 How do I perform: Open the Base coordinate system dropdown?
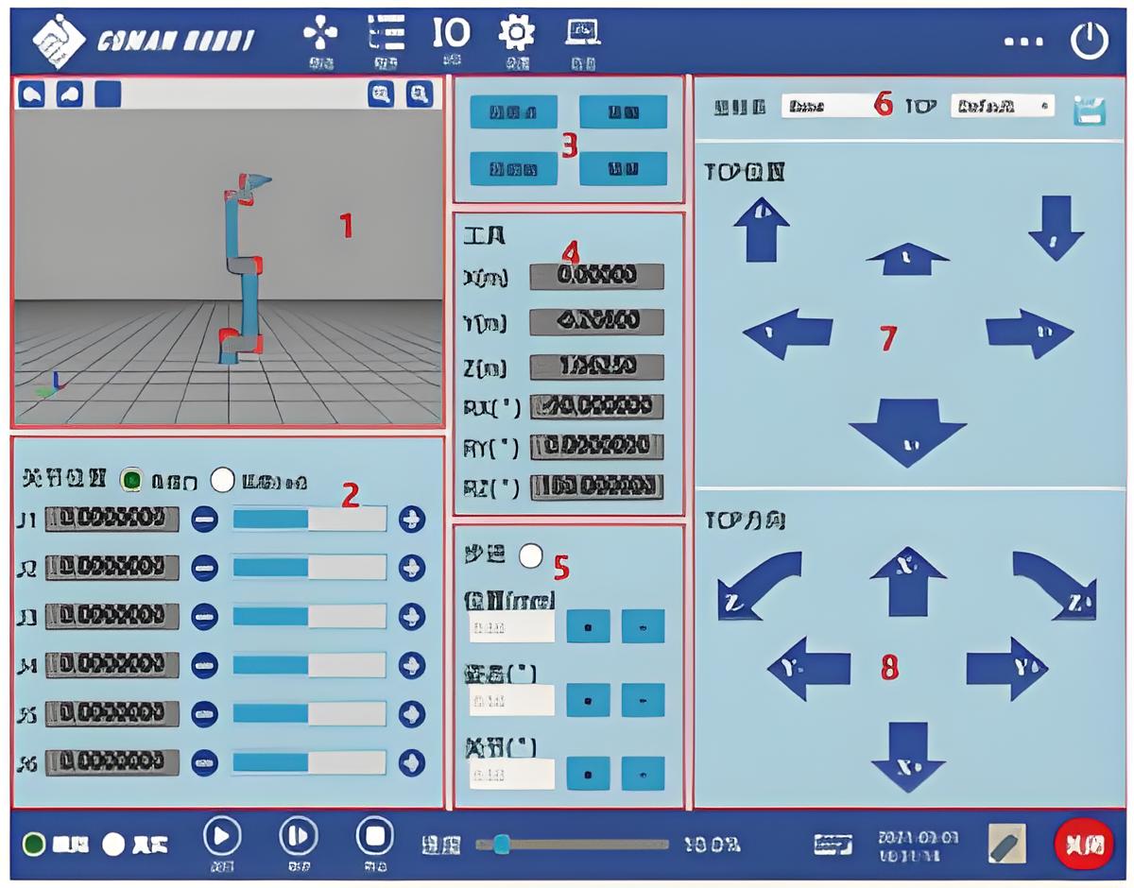(x=832, y=107)
